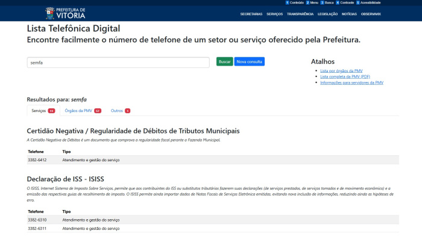Click Tipo cell in 3382-6412 row
This screenshot has width=422, height=239.
tap(91, 160)
